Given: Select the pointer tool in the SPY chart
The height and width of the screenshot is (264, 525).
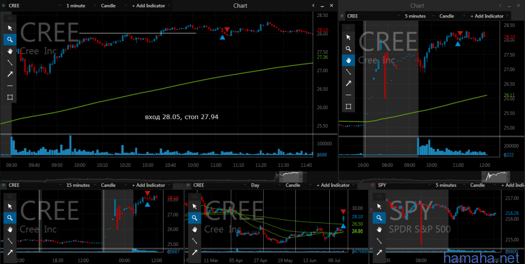Looking at the screenshot, I should [379, 207].
